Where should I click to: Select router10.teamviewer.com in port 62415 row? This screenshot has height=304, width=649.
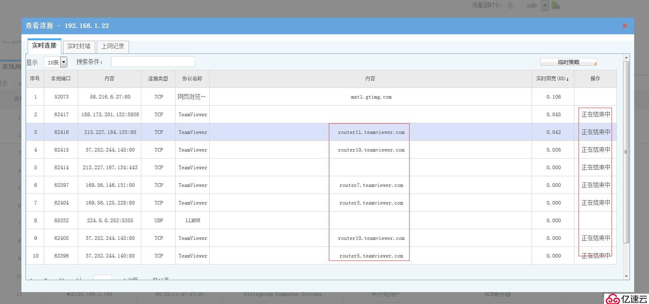coord(371,150)
